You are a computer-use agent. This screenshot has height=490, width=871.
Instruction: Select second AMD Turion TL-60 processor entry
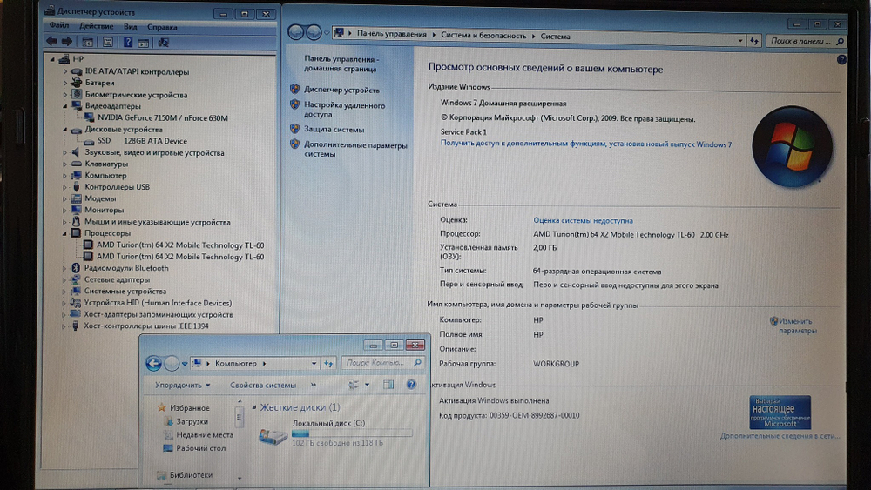[x=180, y=257]
